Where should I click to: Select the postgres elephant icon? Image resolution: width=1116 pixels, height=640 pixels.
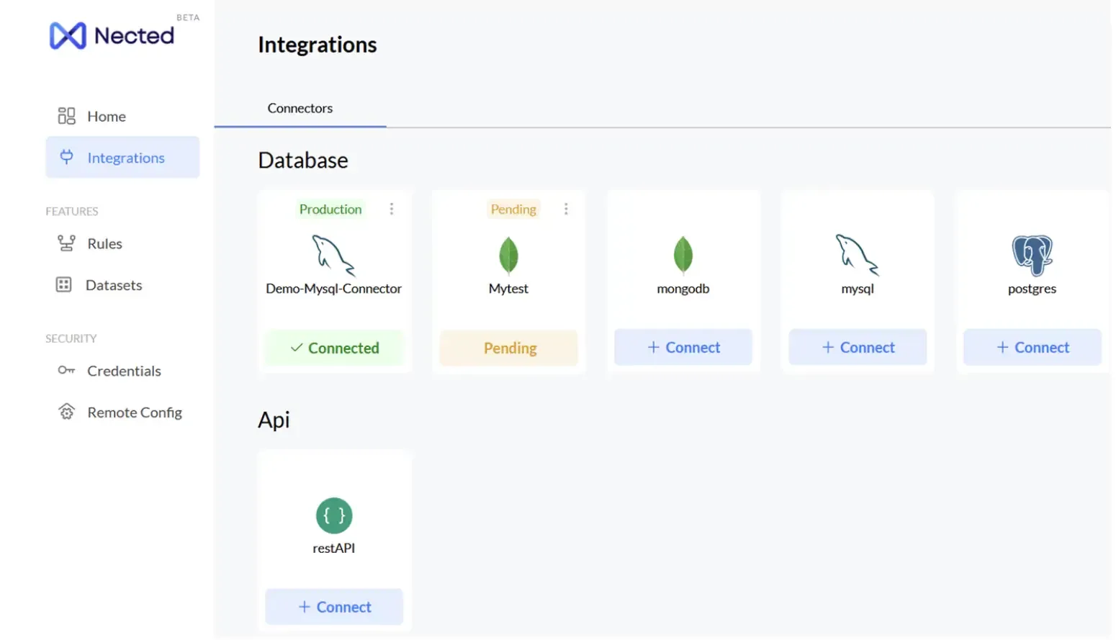1031,254
